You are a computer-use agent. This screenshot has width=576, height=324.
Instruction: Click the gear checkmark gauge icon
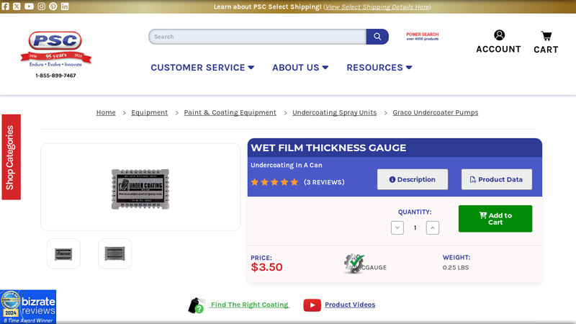tap(354, 264)
